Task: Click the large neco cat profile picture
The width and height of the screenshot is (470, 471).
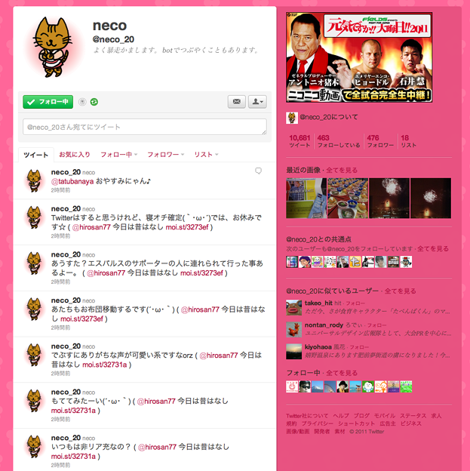Action: point(53,47)
